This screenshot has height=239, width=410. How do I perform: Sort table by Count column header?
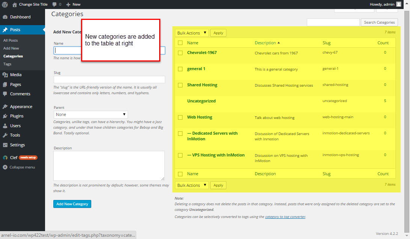tap(383, 43)
